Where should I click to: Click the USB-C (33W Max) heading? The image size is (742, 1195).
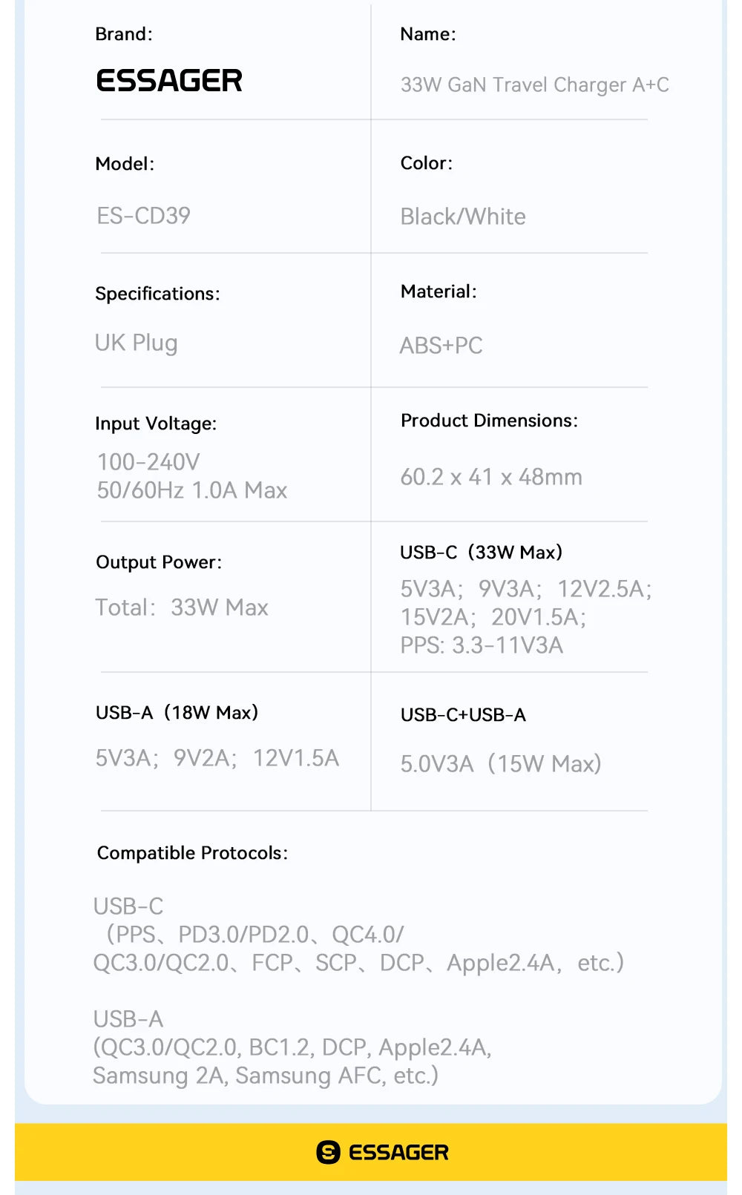(481, 553)
